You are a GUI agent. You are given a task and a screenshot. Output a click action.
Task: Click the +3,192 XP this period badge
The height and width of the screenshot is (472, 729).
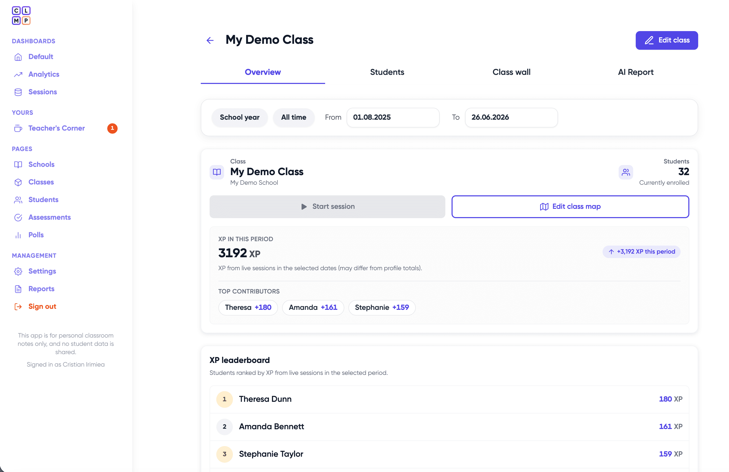(x=641, y=252)
